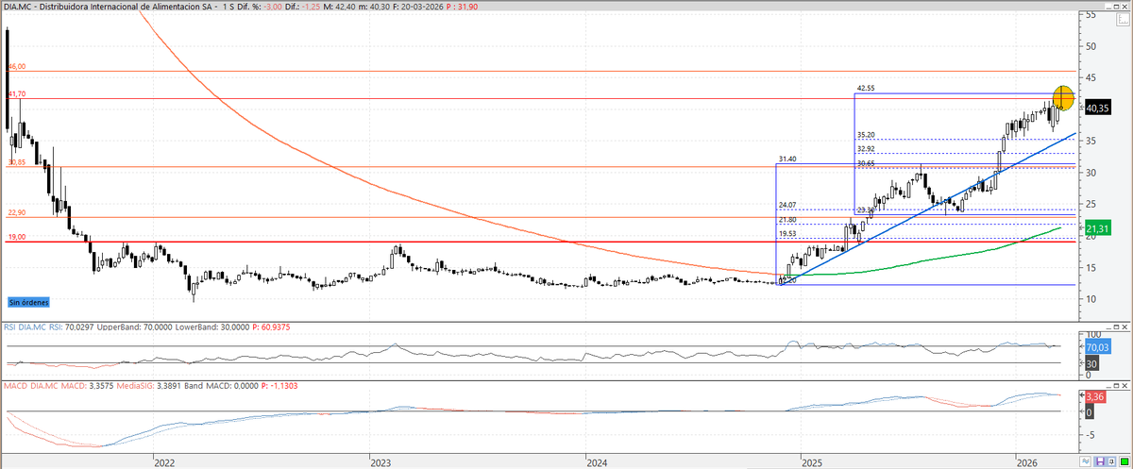Click the 2026 time axis label
1133x469 pixels.
[x=1027, y=463]
